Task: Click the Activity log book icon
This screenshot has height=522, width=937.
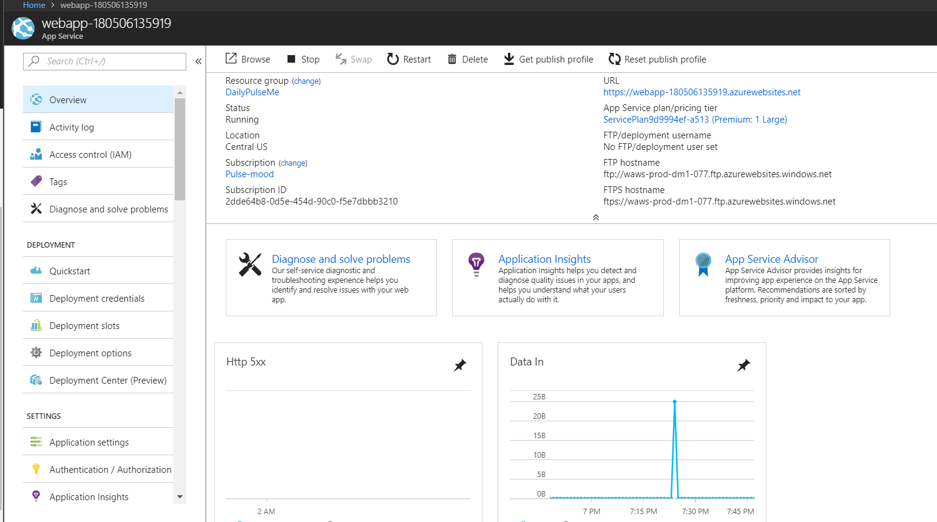Action: [36, 127]
